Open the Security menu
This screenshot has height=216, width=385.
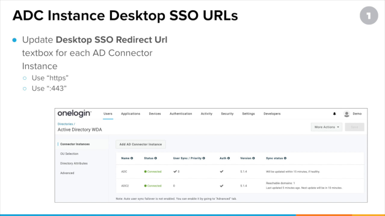227,113
